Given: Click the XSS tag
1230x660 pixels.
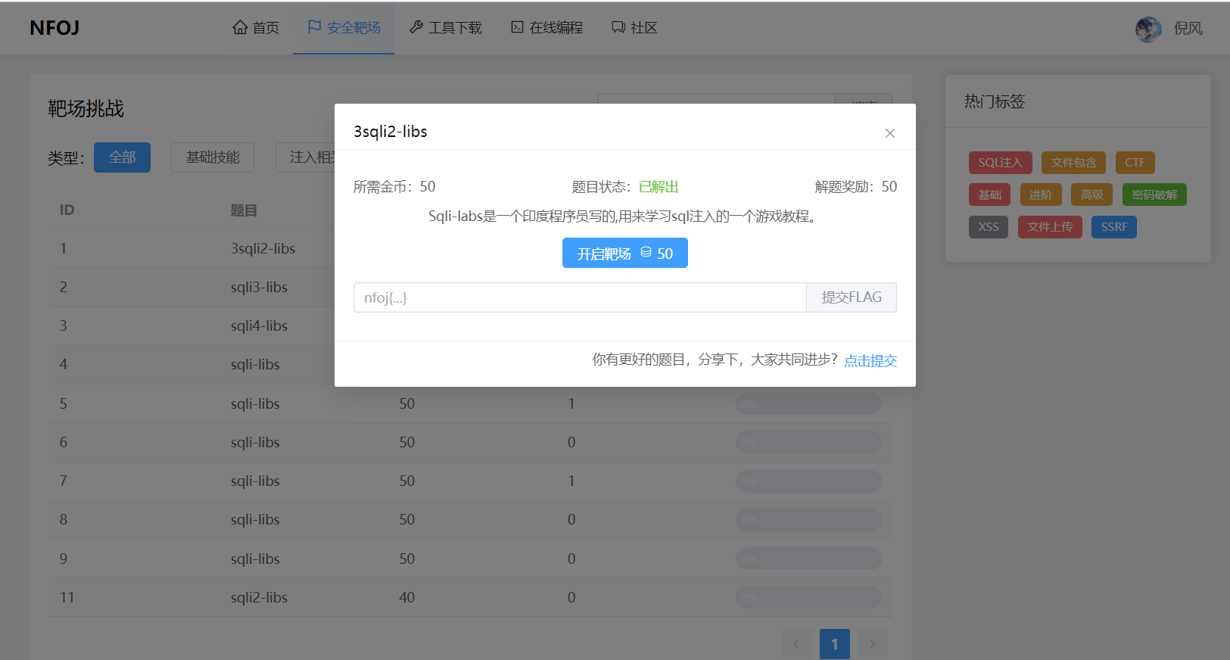Looking at the screenshot, I should click(x=989, y=227).
